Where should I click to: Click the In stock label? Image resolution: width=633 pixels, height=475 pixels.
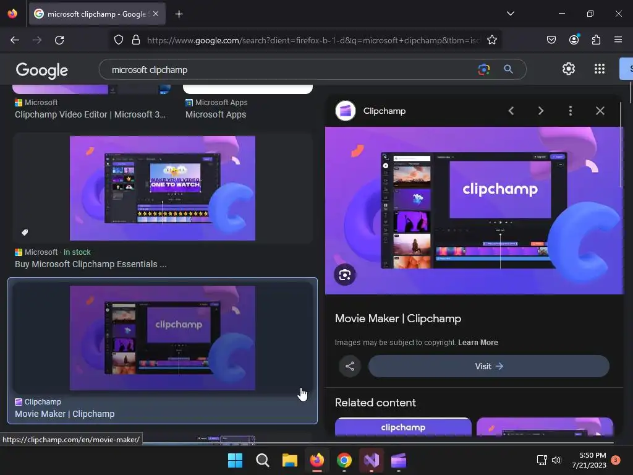pos(77,252)
